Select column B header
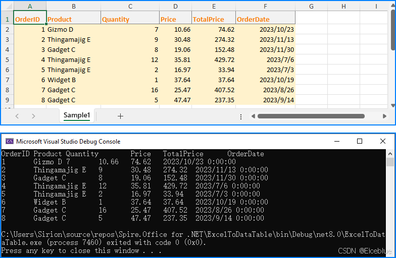396x258 pixels. (x=73, y=6)
